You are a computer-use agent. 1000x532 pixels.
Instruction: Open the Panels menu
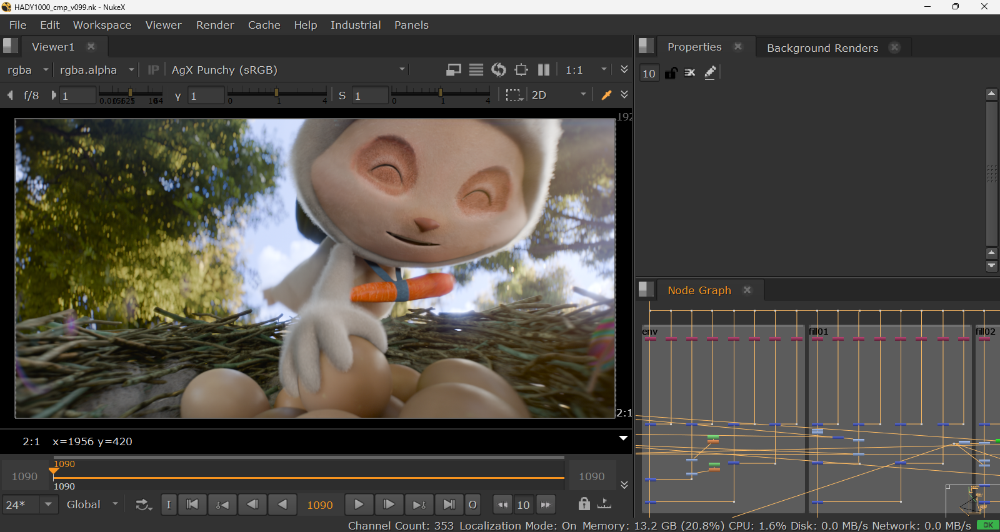411,25
